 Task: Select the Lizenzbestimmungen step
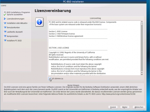click(16, 19)
